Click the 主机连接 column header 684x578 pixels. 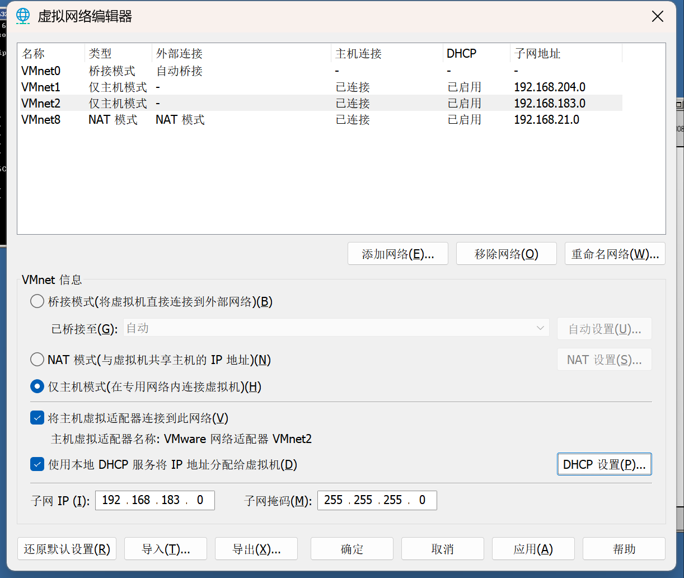pos(387,54)
